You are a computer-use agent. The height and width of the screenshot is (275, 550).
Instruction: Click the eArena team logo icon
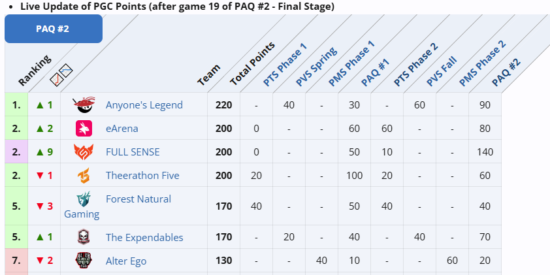[84, 128]
